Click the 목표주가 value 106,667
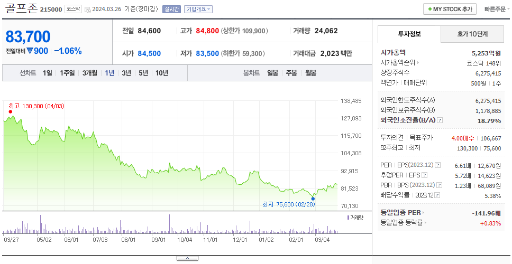This screenshot has width=512, height=264. pos(491,138)
